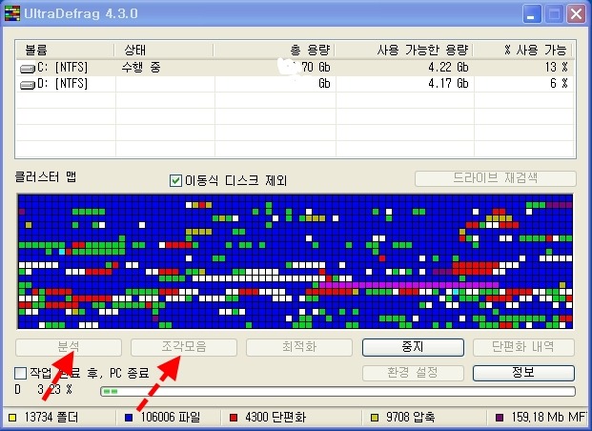Viewport: 592px width, 431px height.
Task: Click the 13734 폴더 status entry
Action: pyautogui.click(x=51, y=418)
